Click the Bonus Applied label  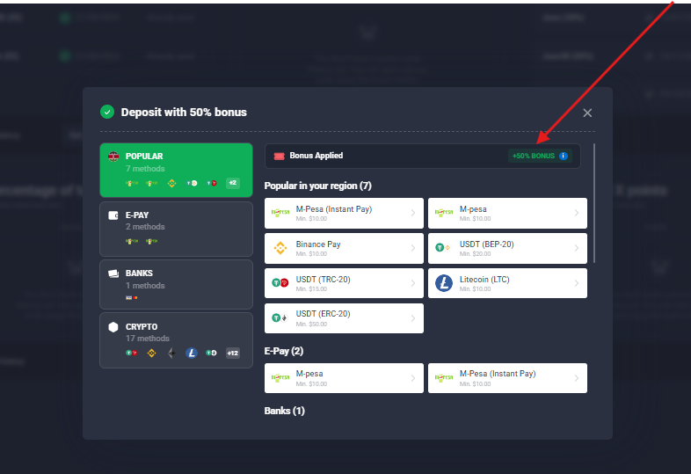316,155
